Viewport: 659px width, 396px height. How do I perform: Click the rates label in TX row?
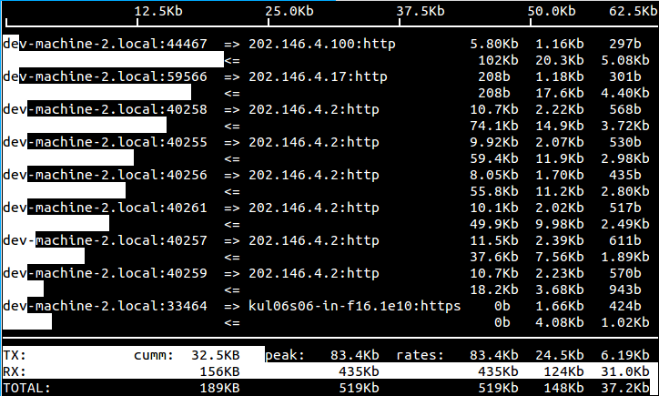pos(421,355)
